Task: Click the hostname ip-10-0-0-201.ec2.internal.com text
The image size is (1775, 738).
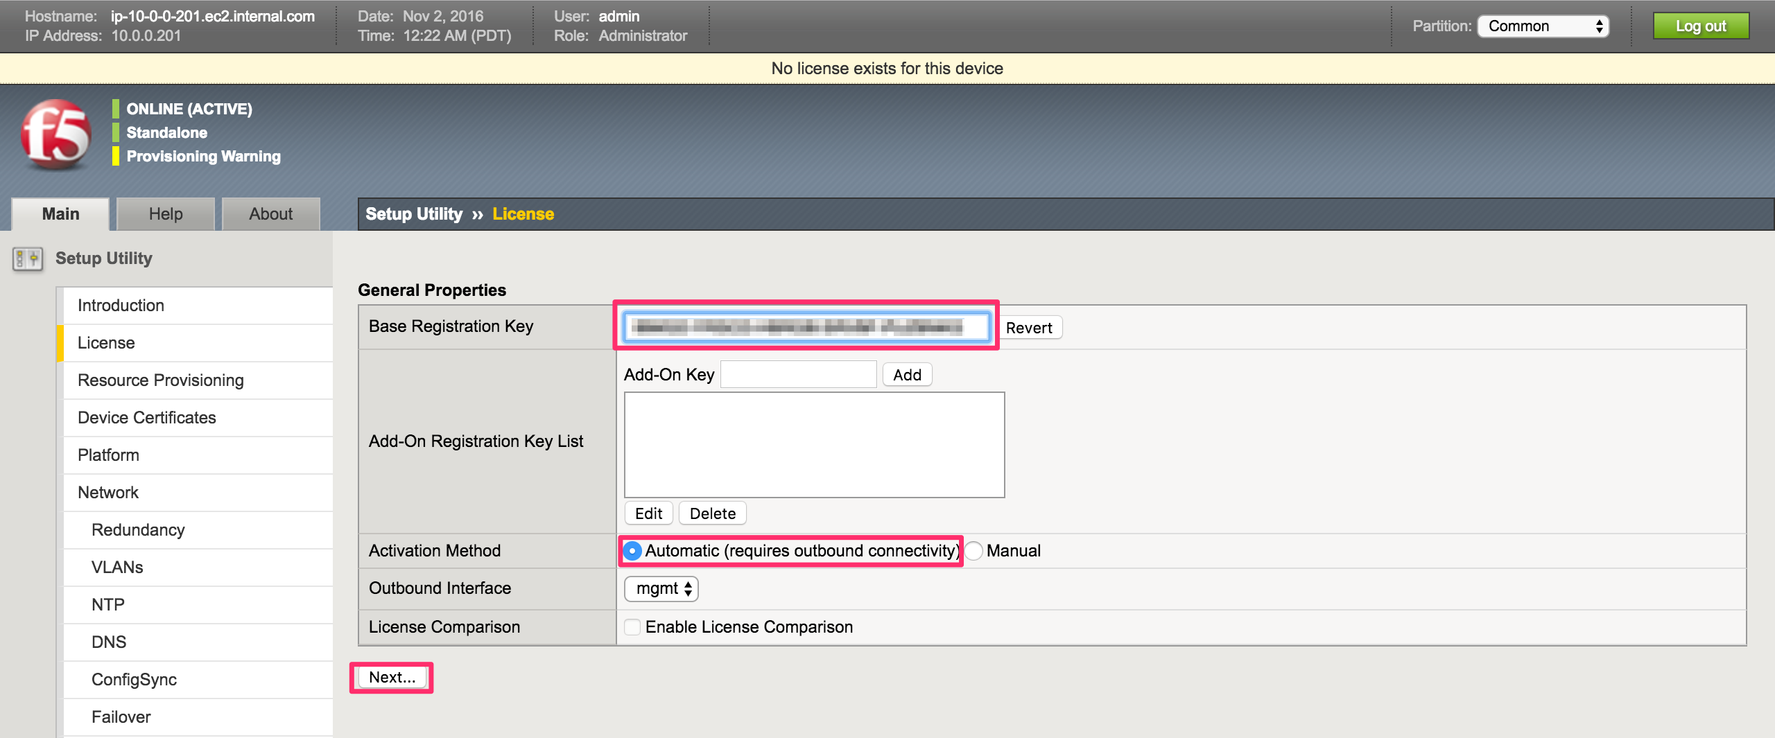Action: pyautogui.click(x=213, y=16)
